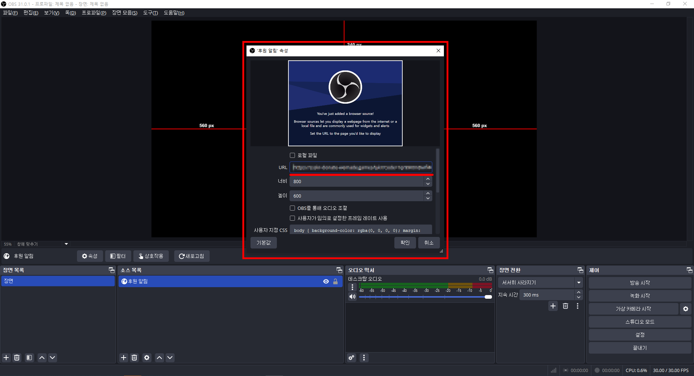Open advanced audio properties gears icon
The height and width of the screenshot is (376, 694).
point(351,358)
